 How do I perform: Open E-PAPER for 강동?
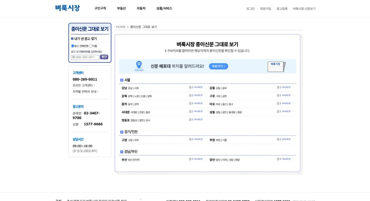tap(284, 87)
